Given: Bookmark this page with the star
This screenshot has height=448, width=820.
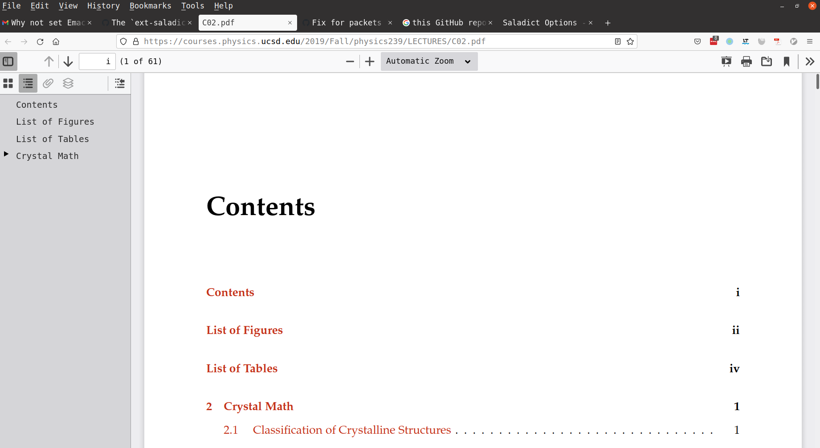Looking at the screenshot, I should pos(630,41).
